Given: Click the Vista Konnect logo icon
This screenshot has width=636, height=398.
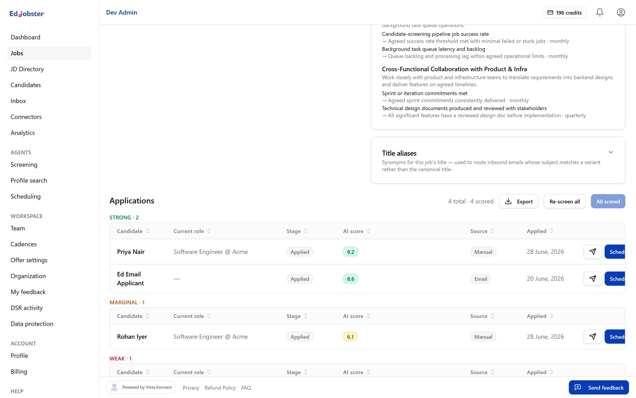Looking at the screenshot, I should (114, 387).
